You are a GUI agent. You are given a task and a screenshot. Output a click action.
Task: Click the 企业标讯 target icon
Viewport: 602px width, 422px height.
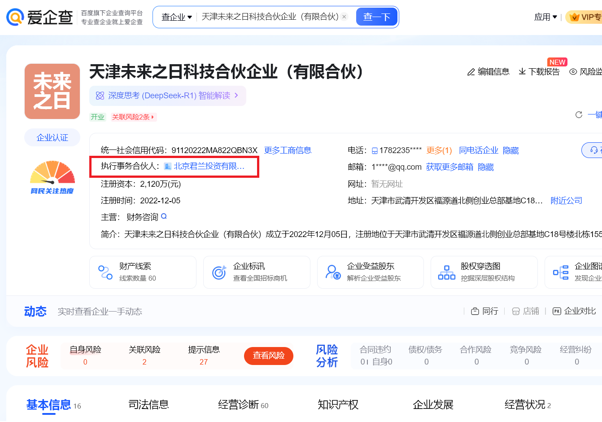point(219,272)
